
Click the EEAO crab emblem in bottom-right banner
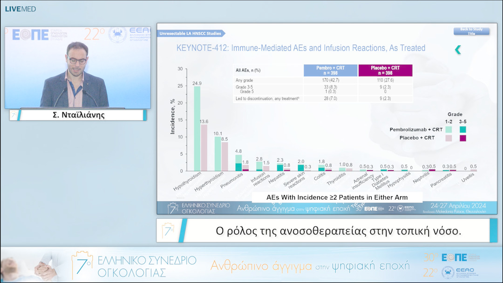(x=449, y=272)
